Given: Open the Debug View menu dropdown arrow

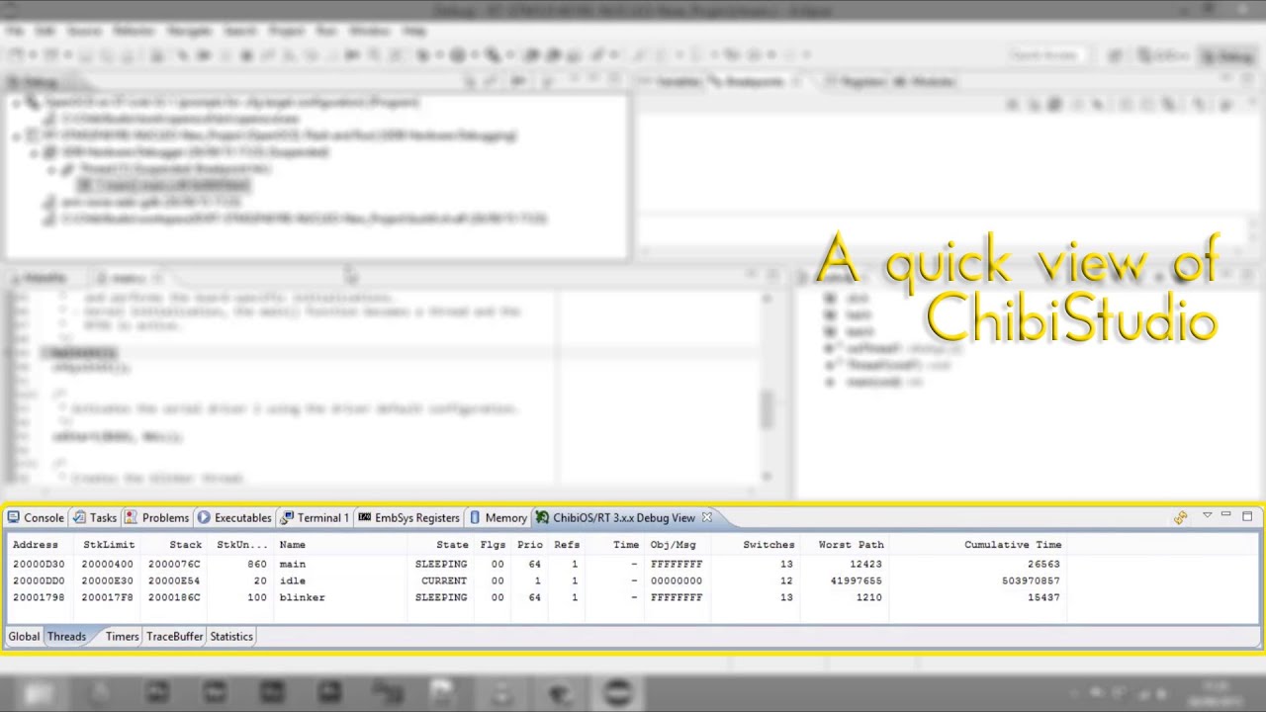Looking at the screenshot, I should [x=1207, y=516].
